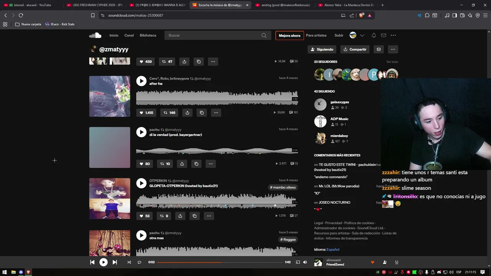Toggle play in the bottom player bar

coord(104,262)
